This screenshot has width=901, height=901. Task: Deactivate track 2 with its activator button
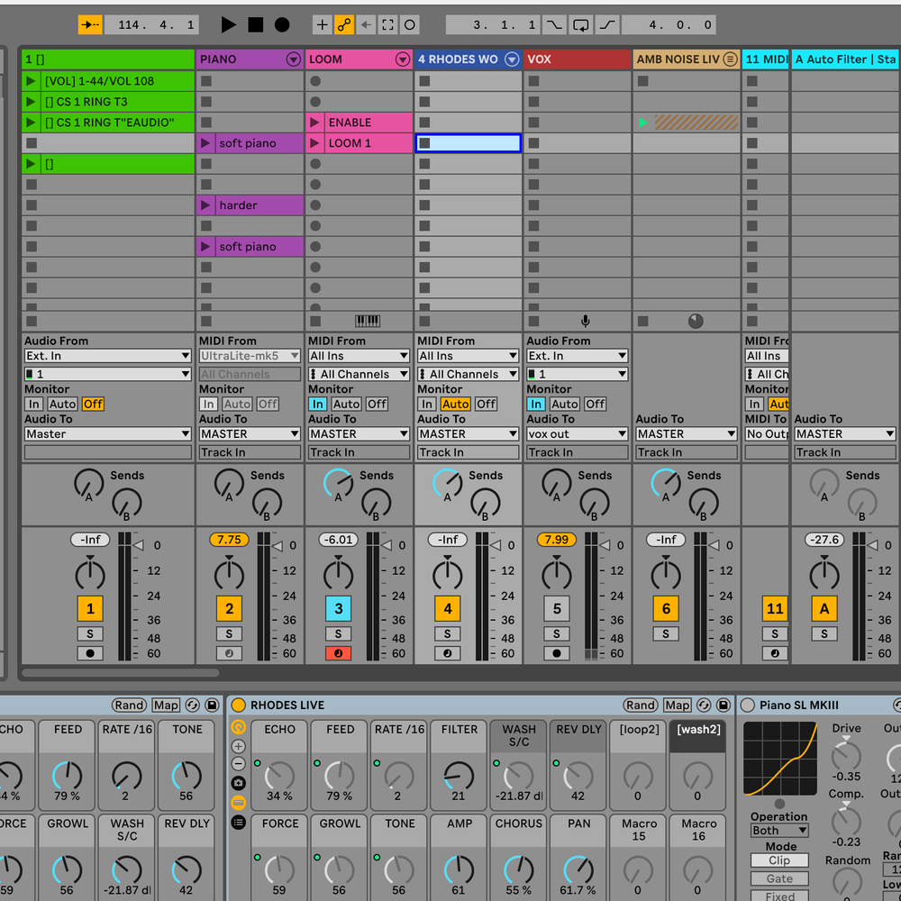coord(229,608)
